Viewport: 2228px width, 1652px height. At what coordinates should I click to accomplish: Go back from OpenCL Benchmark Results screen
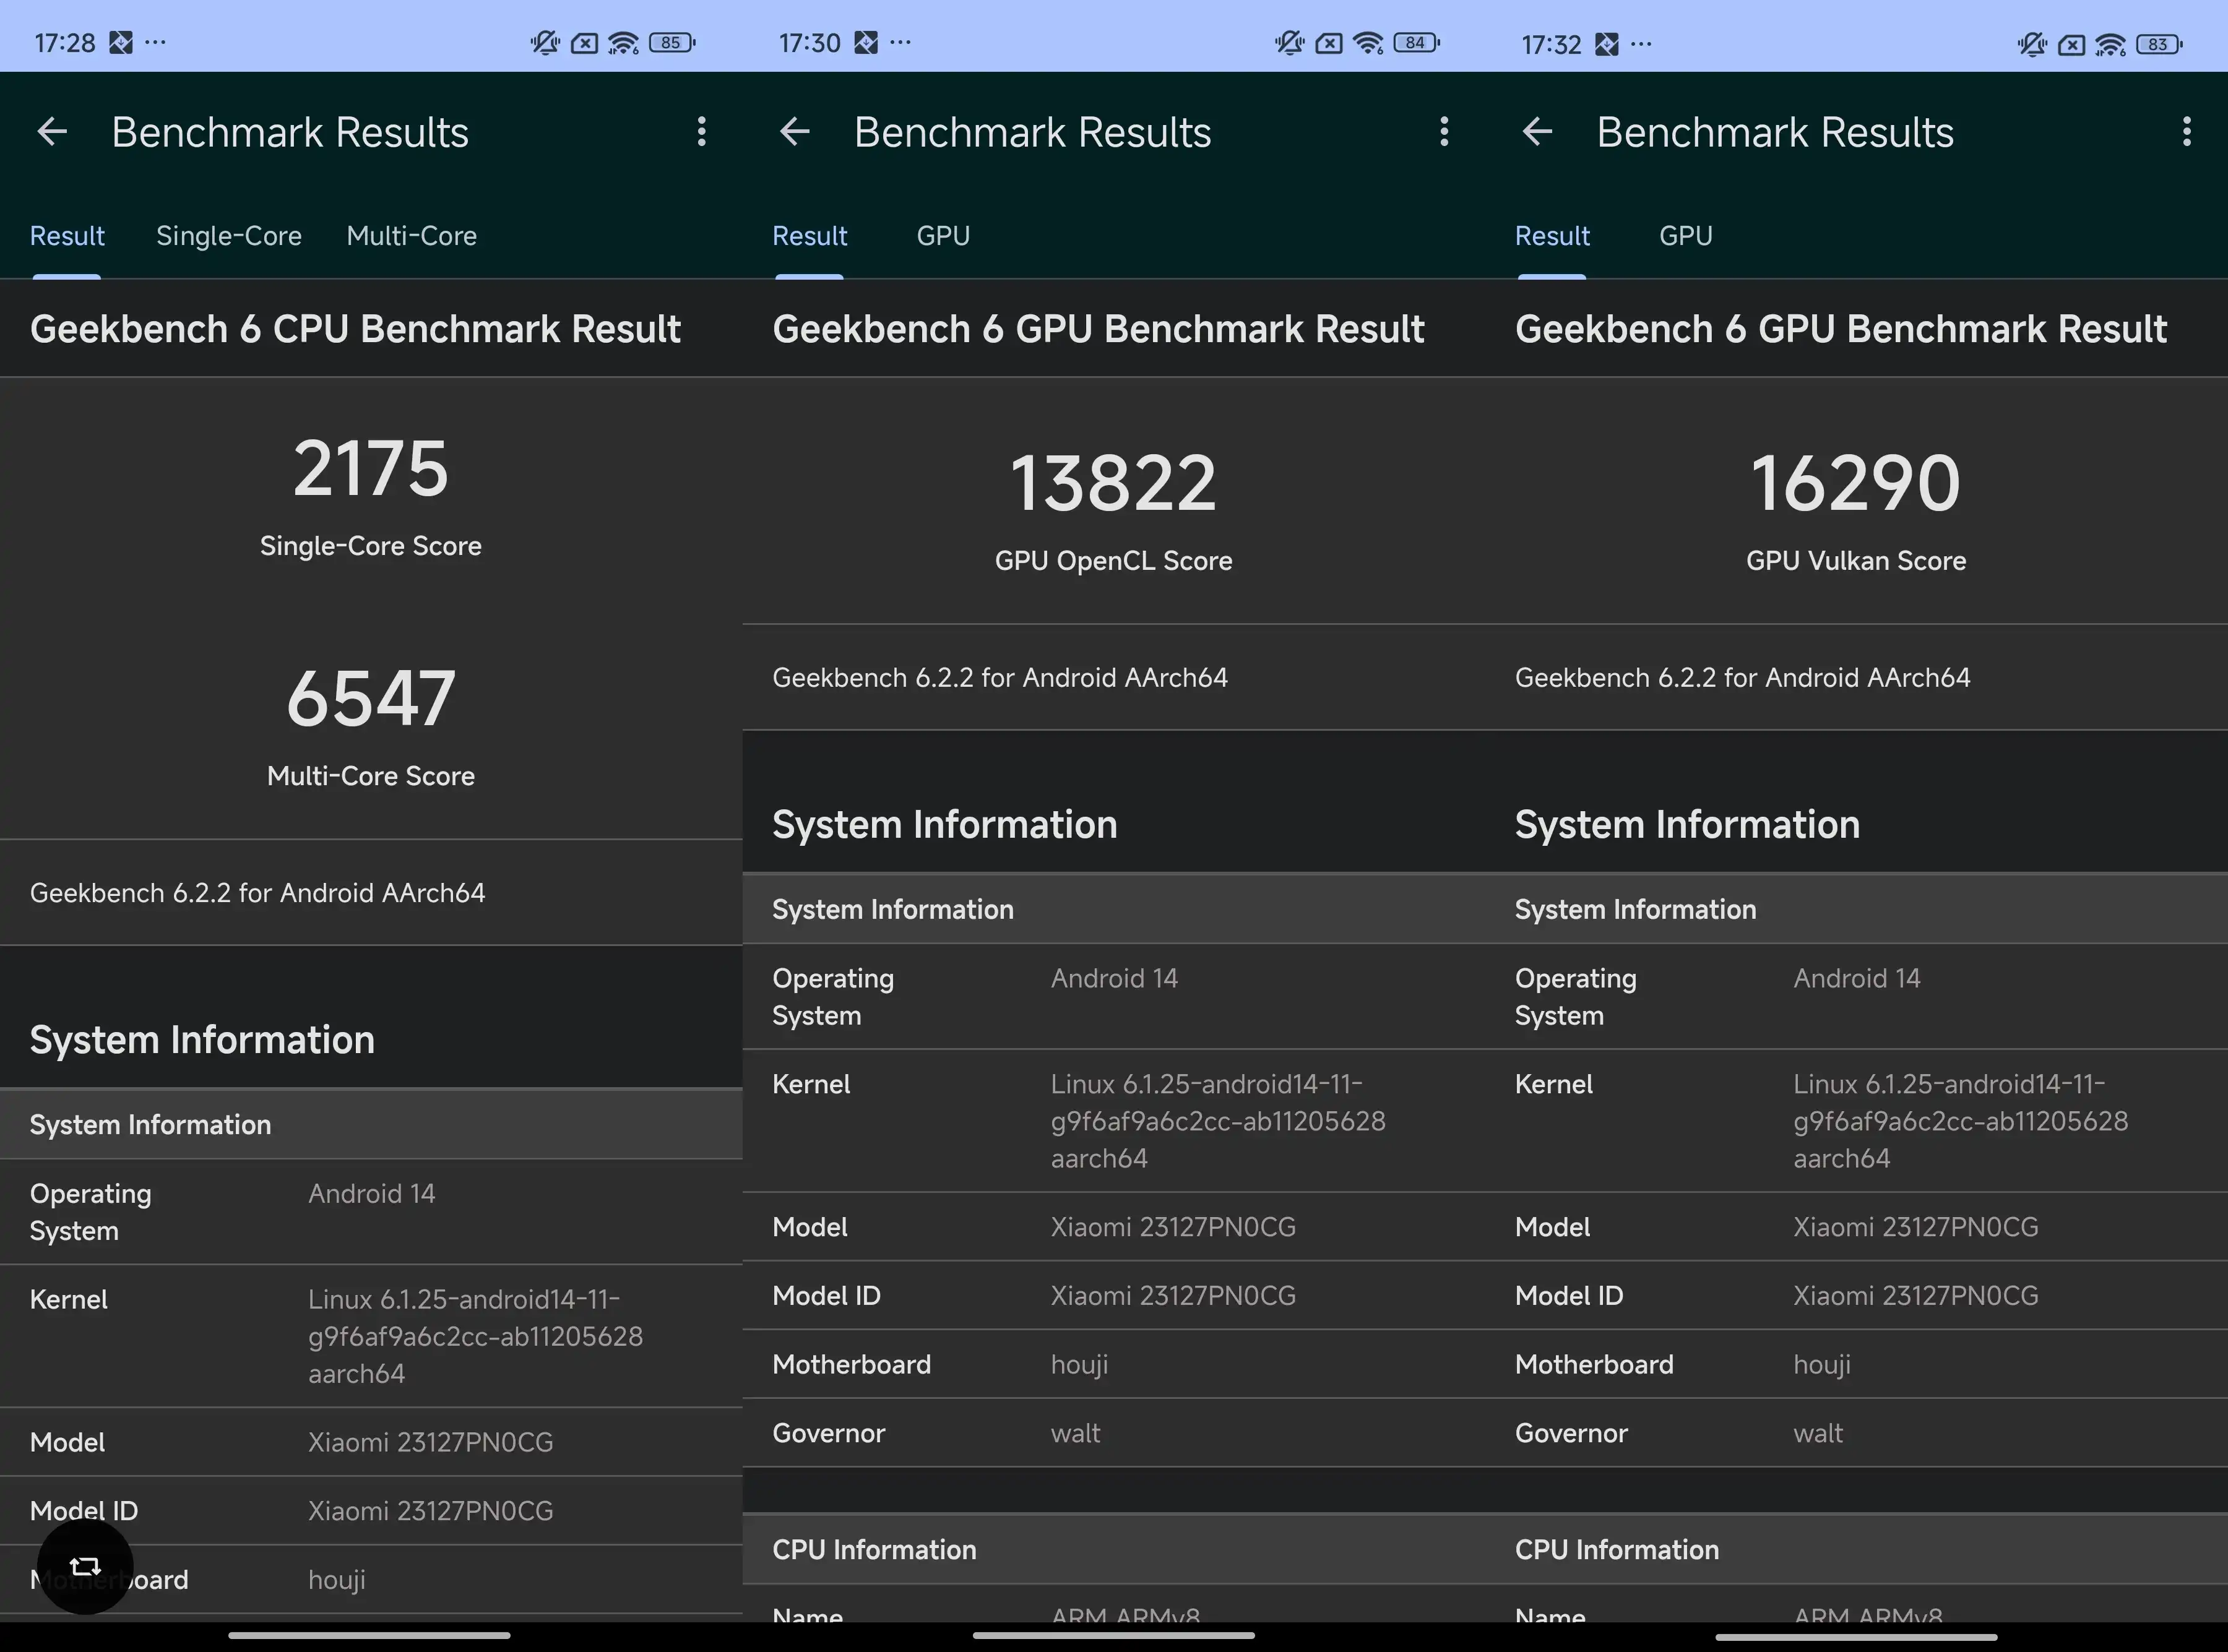click(x=795, y=131)
